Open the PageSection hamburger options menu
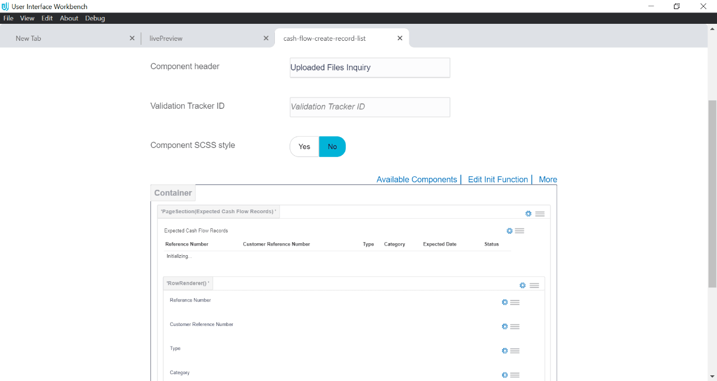The width and height of the screenshot is (717, 381). 540,213
